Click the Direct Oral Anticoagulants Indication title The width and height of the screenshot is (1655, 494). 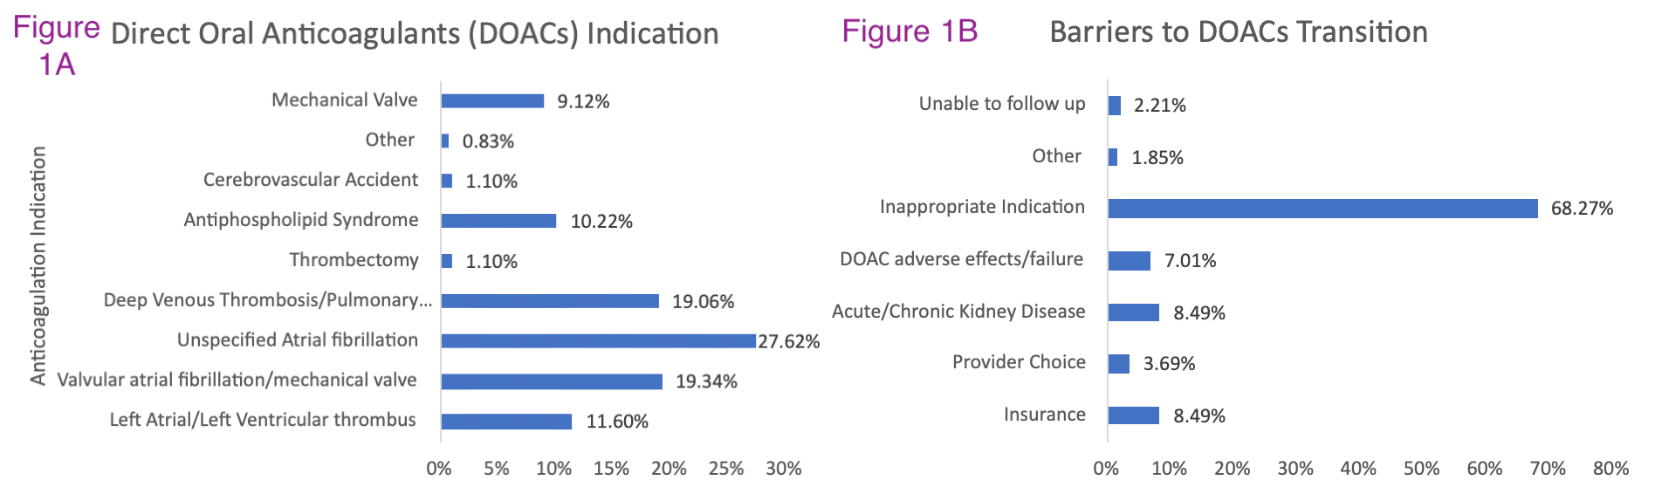pos(415,34)
